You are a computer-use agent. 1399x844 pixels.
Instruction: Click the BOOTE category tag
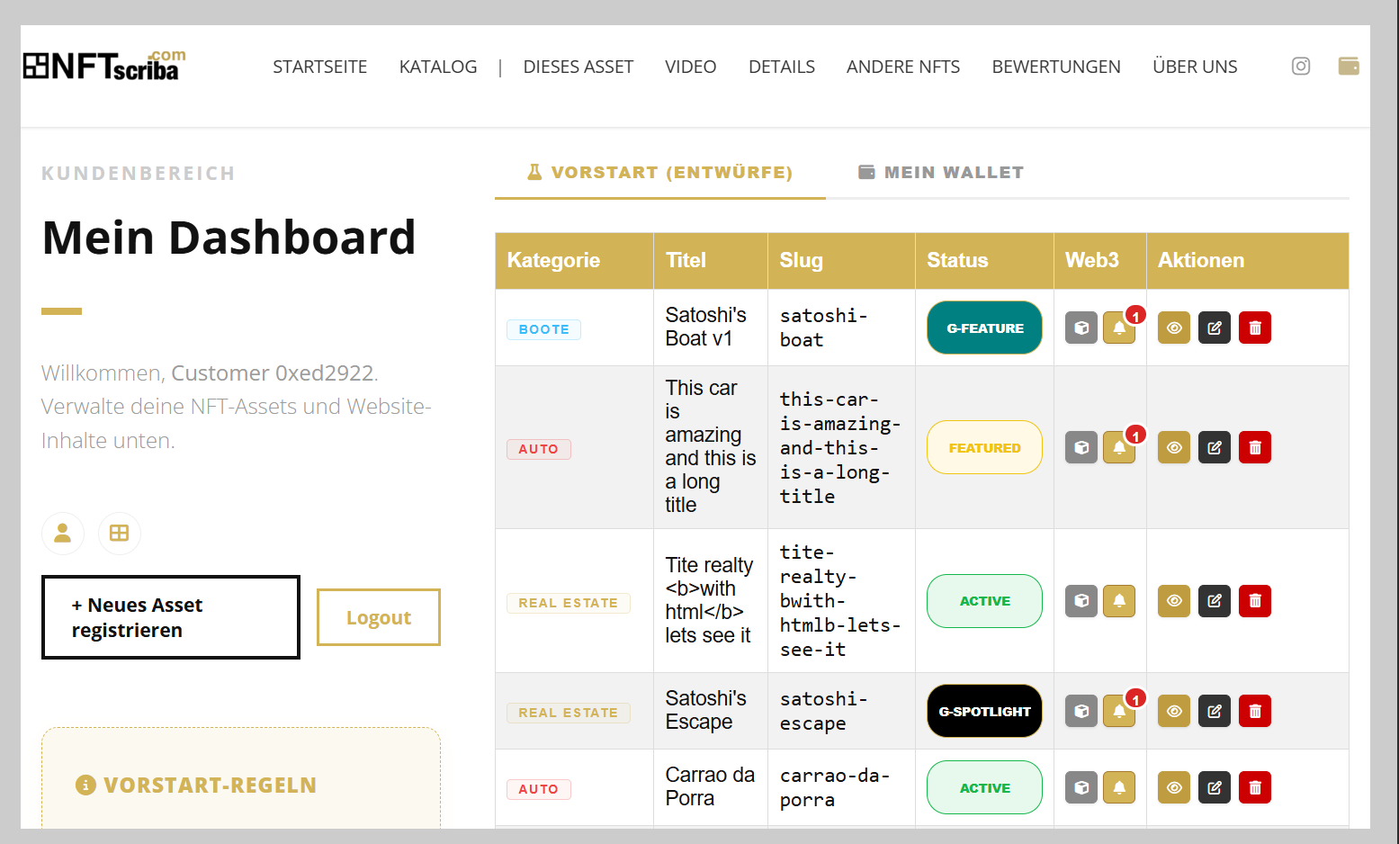click(x=543, y=329)
